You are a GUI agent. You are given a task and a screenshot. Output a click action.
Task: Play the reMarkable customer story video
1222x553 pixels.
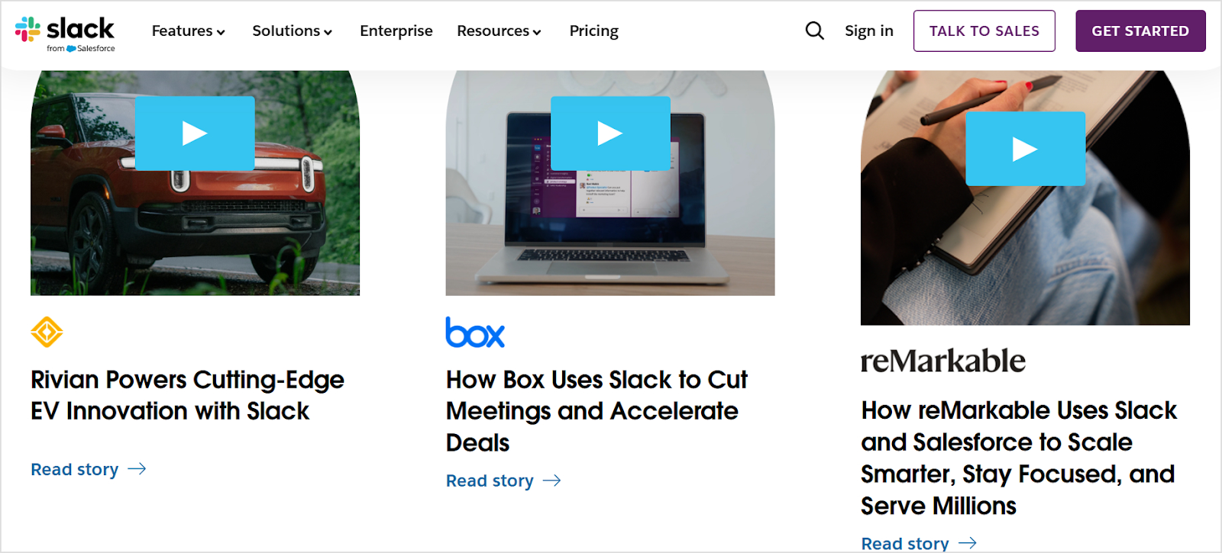point(1026,149)
